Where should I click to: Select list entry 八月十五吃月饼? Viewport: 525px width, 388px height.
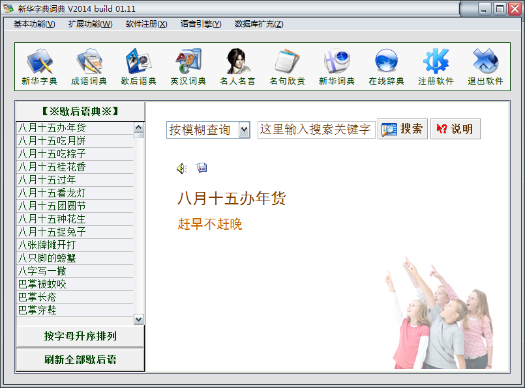pos(75,141)
